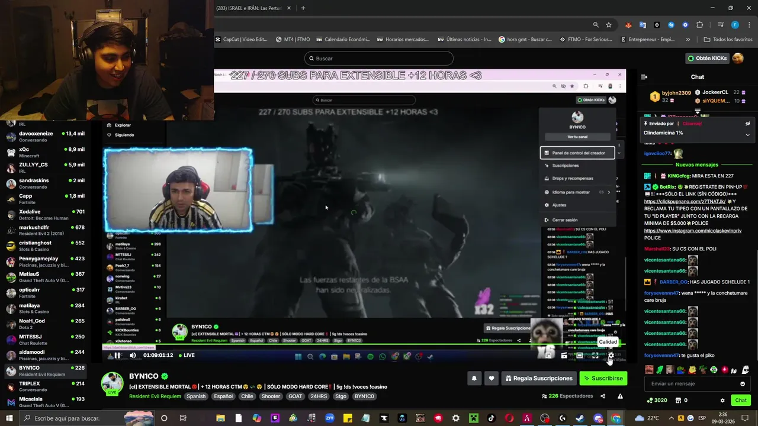This screenshot has height=426, width=758.
Task: Expand the gift leaderboard handle
Action: click(x=698, y=111)
